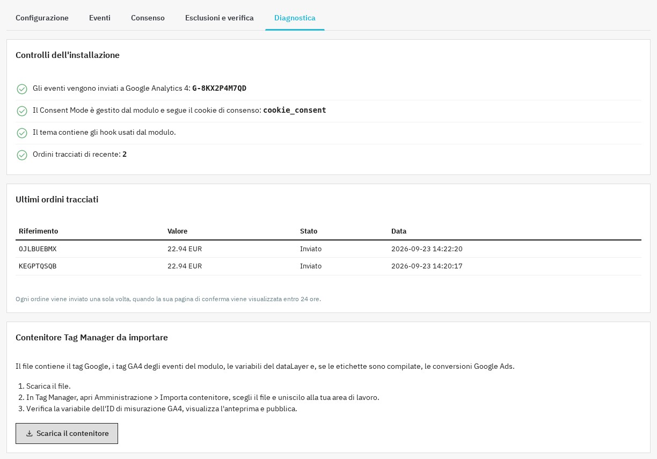
Task: Select the Diagnostica tab
Action: click(x=295, y=18)
